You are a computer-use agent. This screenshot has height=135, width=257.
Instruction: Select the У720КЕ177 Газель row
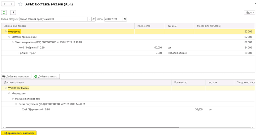coord(128,88)
